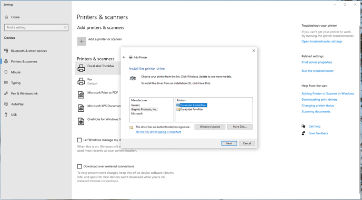Enable Download over metered connections checkbox

(79, 166)
